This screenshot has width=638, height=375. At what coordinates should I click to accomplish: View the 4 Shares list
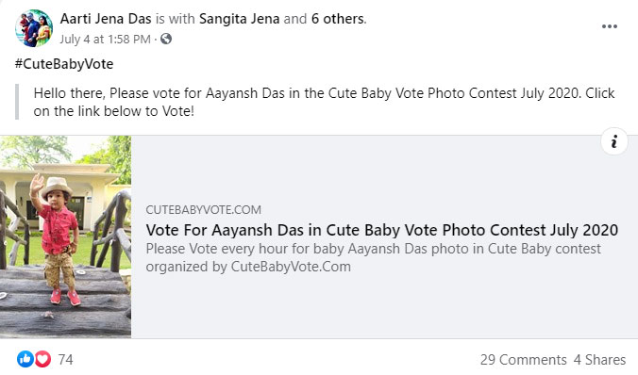coord(599,360)
